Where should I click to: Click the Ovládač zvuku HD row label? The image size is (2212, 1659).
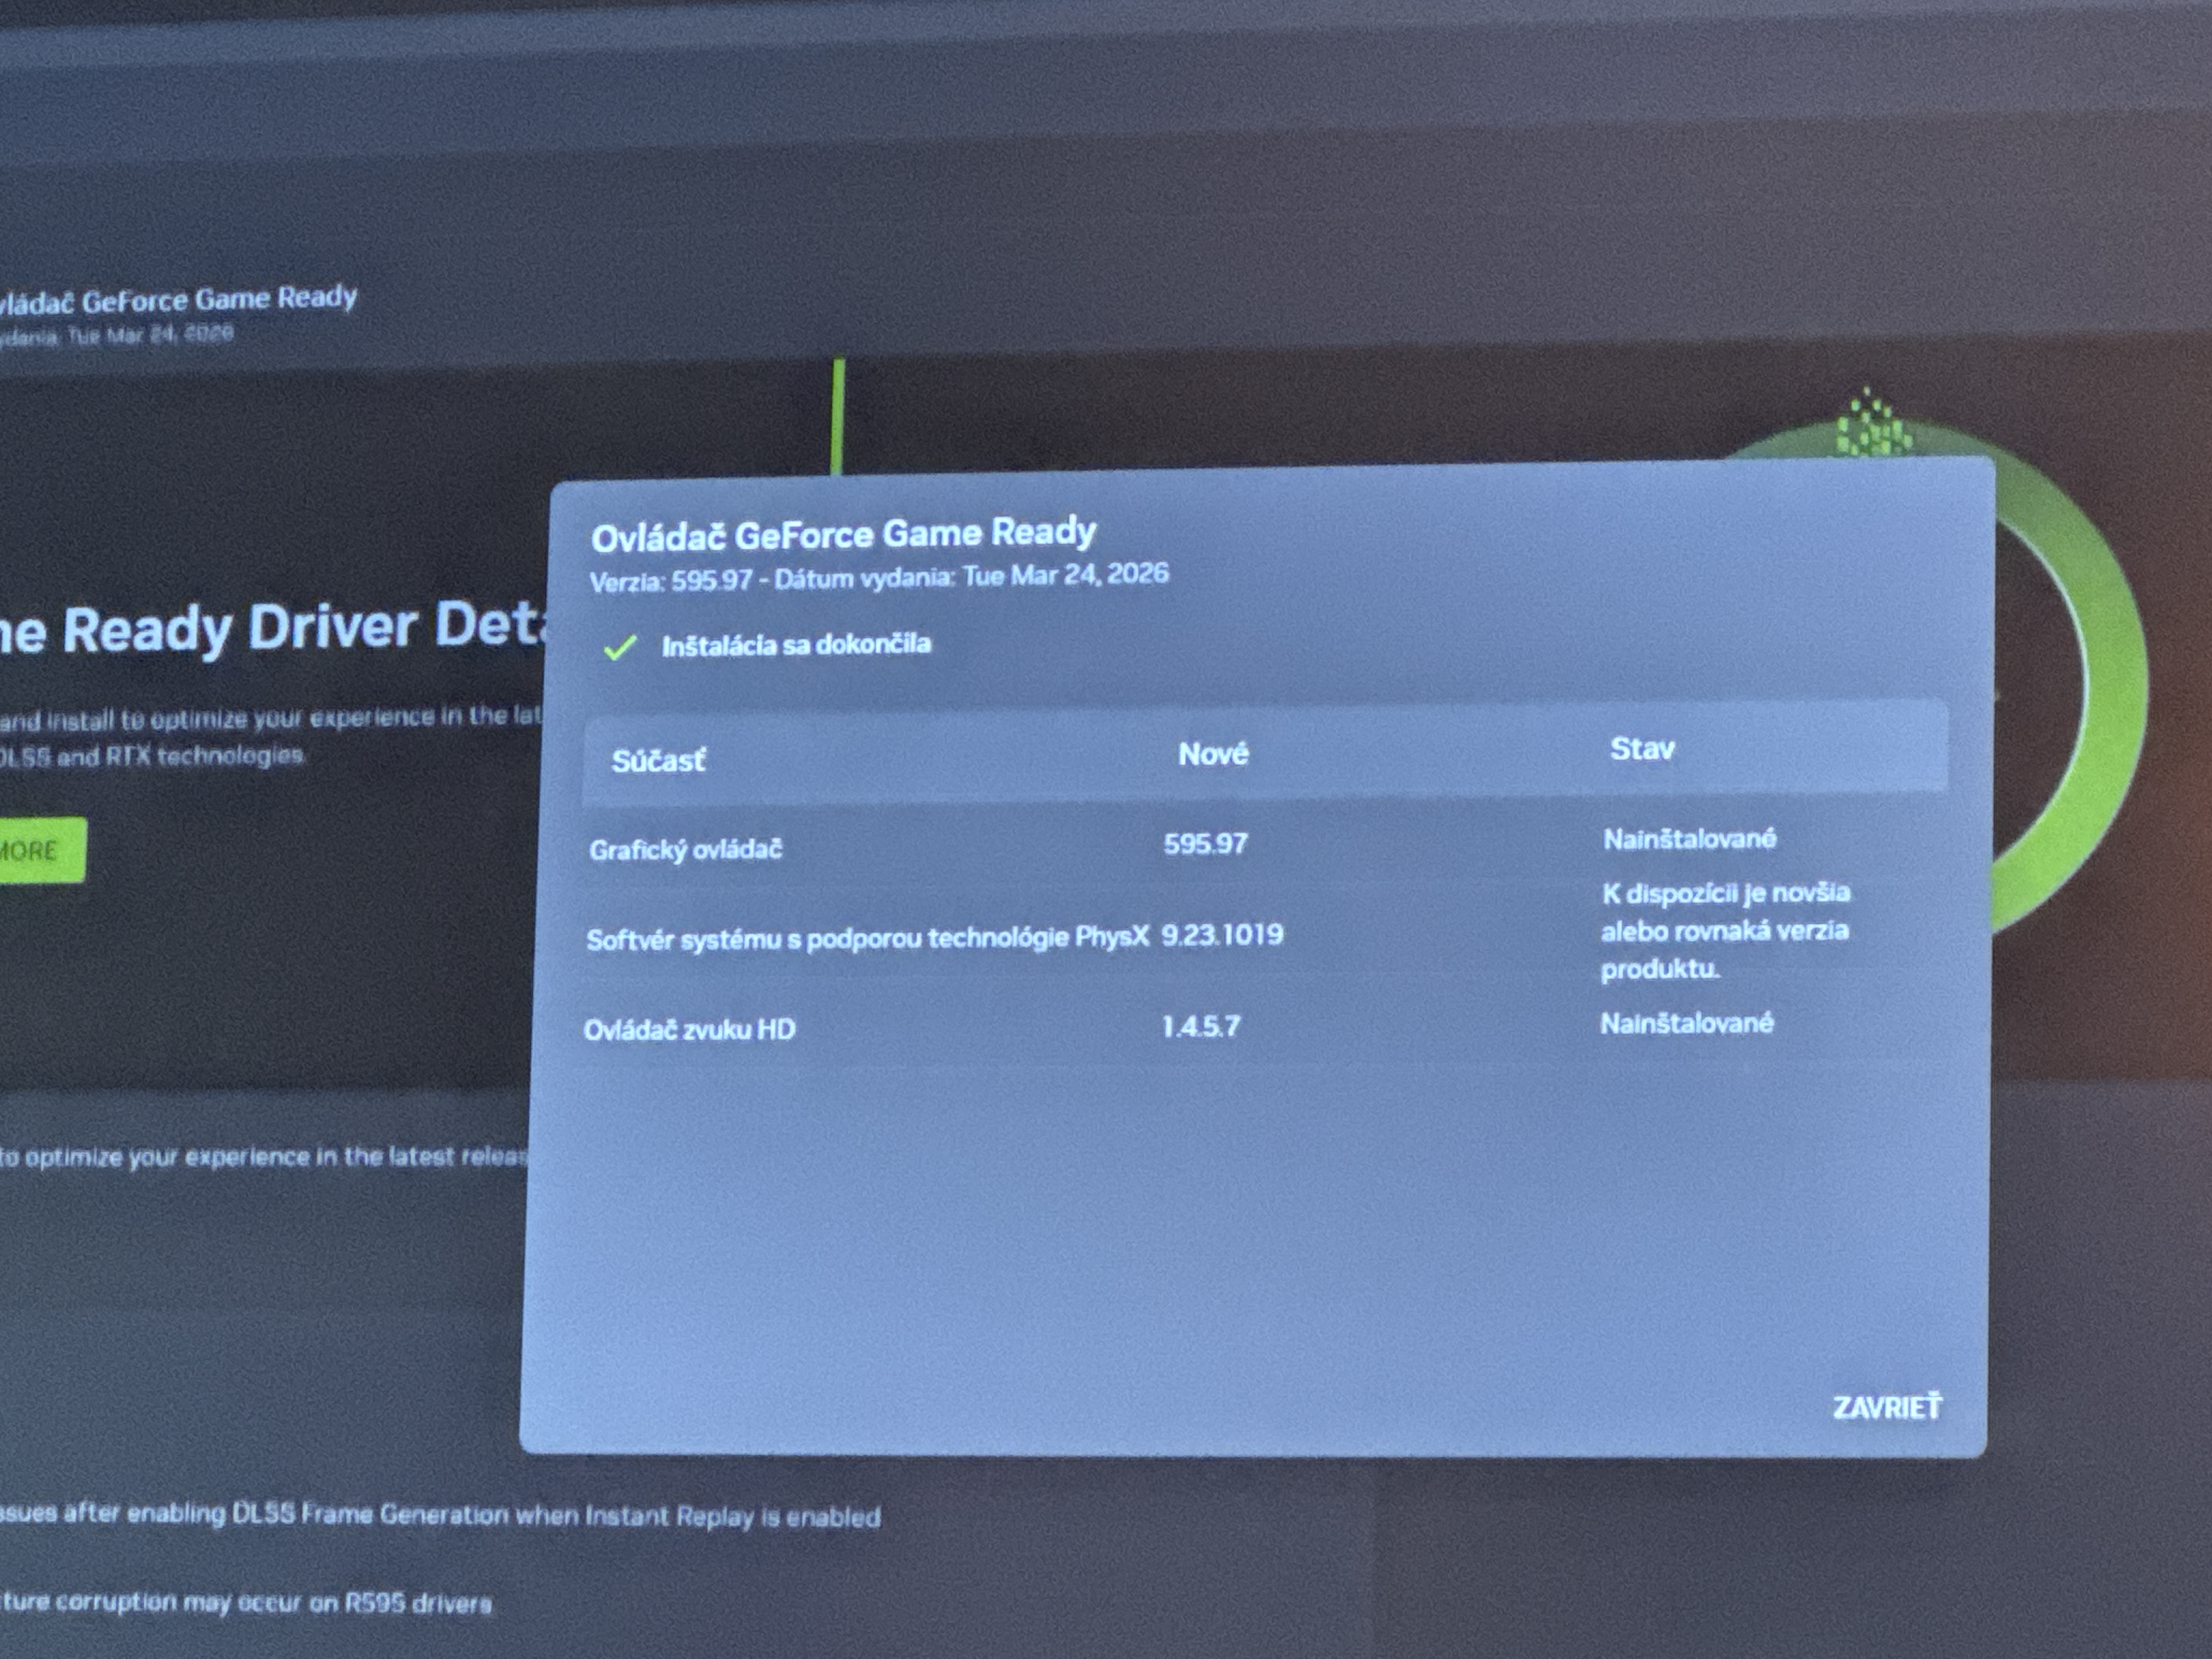(689, 1029)
